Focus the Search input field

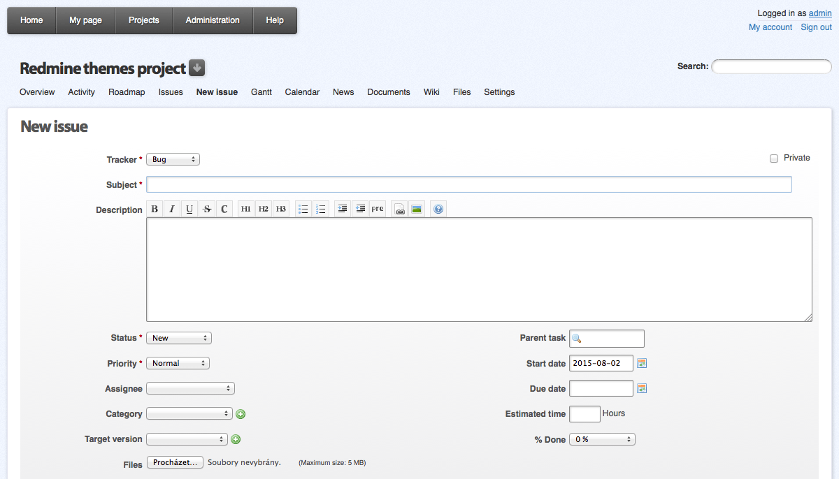pos(772,67)
